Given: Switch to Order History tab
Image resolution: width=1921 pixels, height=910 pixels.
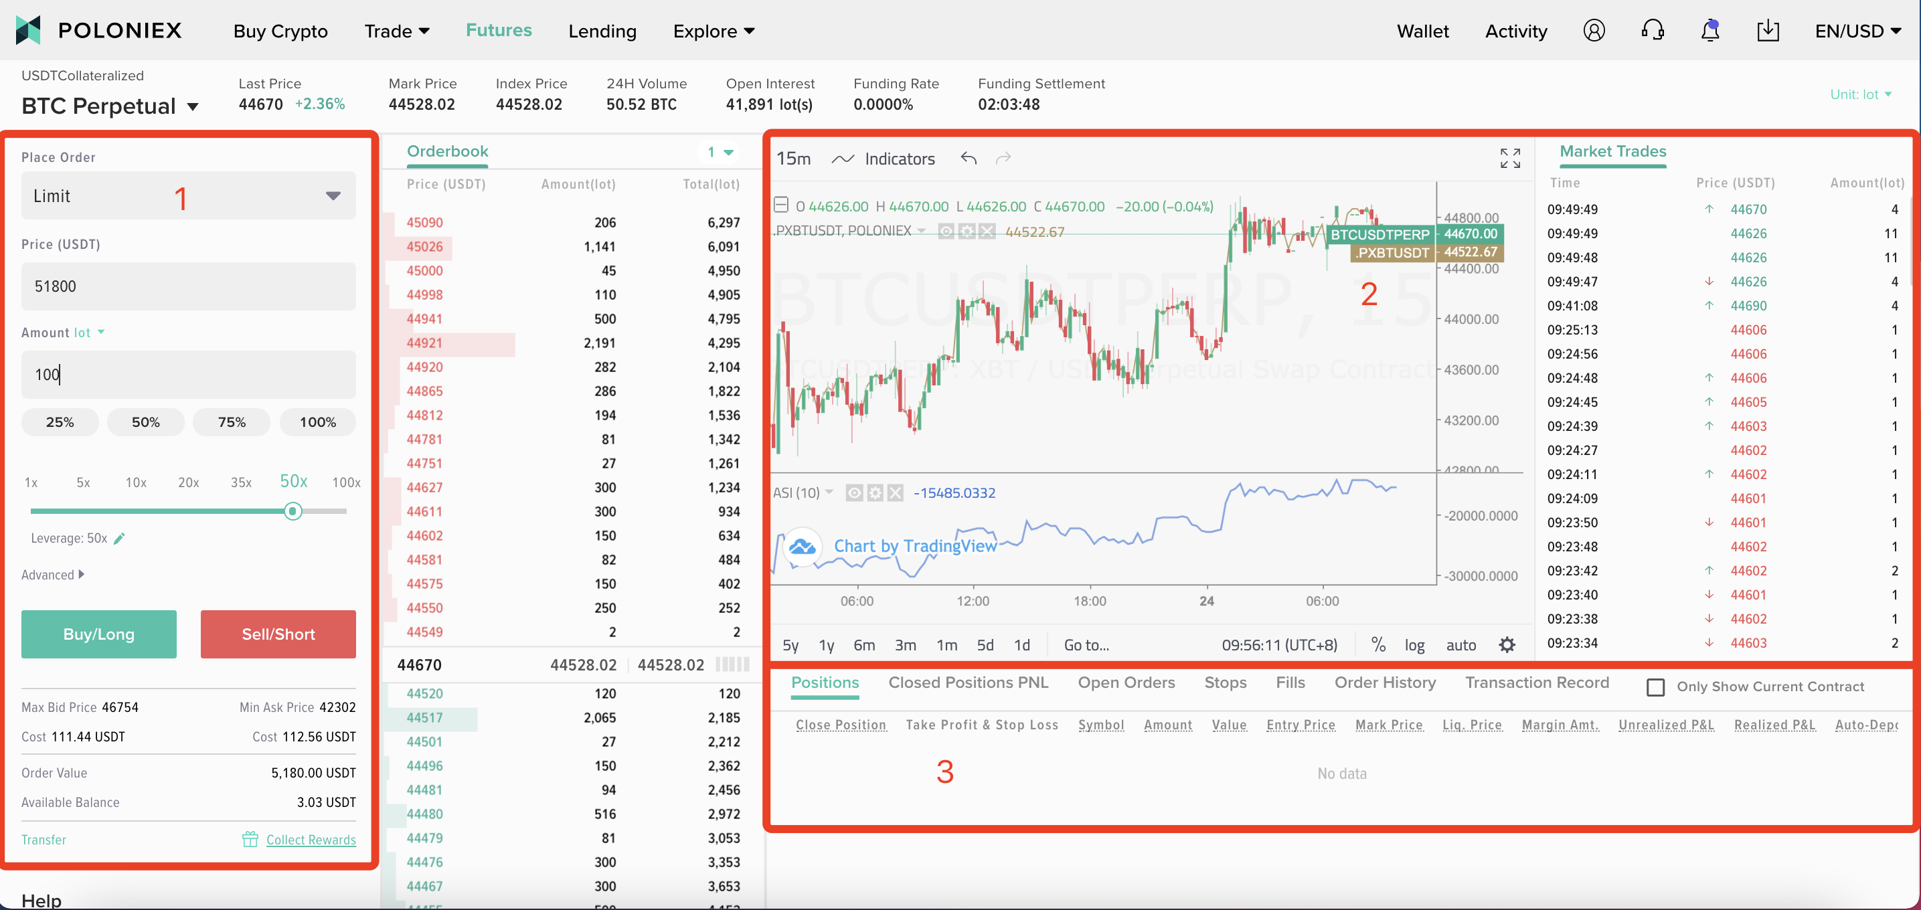Looking at the screenshot, I should (x=1385, y=682).
